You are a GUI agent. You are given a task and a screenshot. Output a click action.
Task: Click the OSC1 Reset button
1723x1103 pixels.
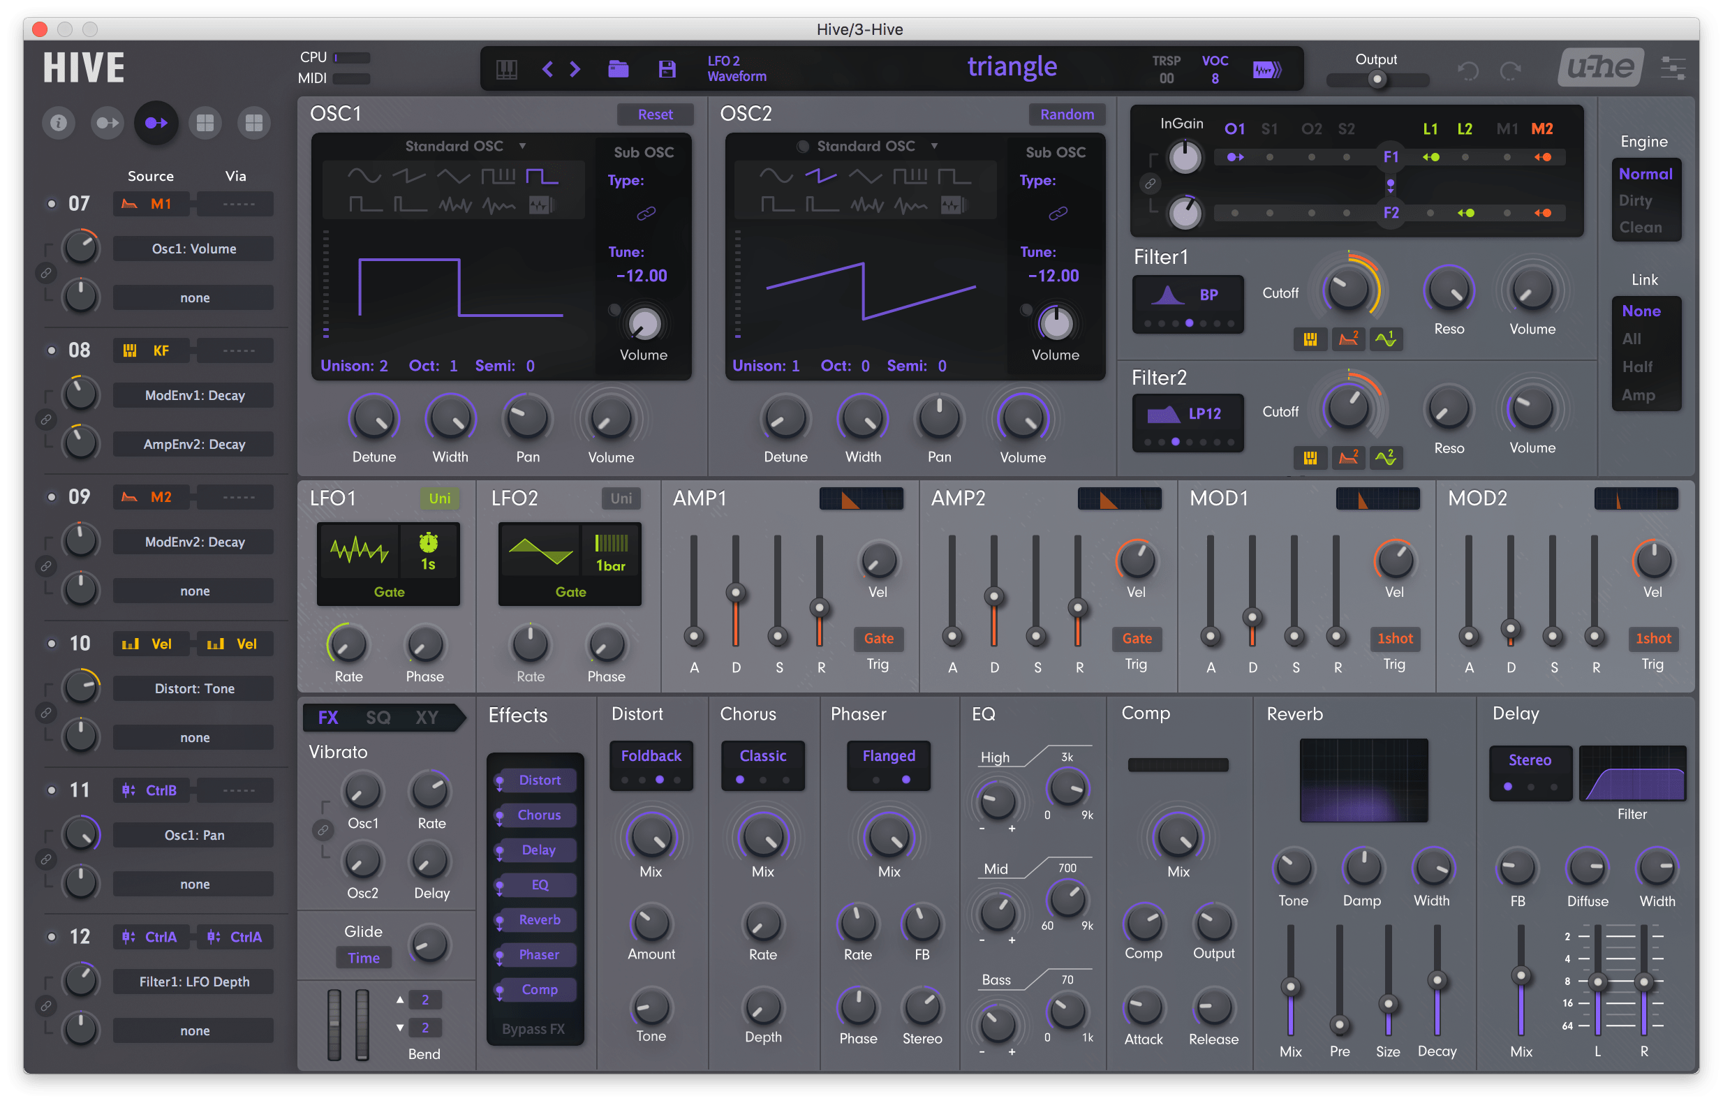pyautogui.click(x=655, y=114)
